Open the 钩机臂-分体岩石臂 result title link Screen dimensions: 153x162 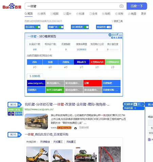[x=67, y=104]
